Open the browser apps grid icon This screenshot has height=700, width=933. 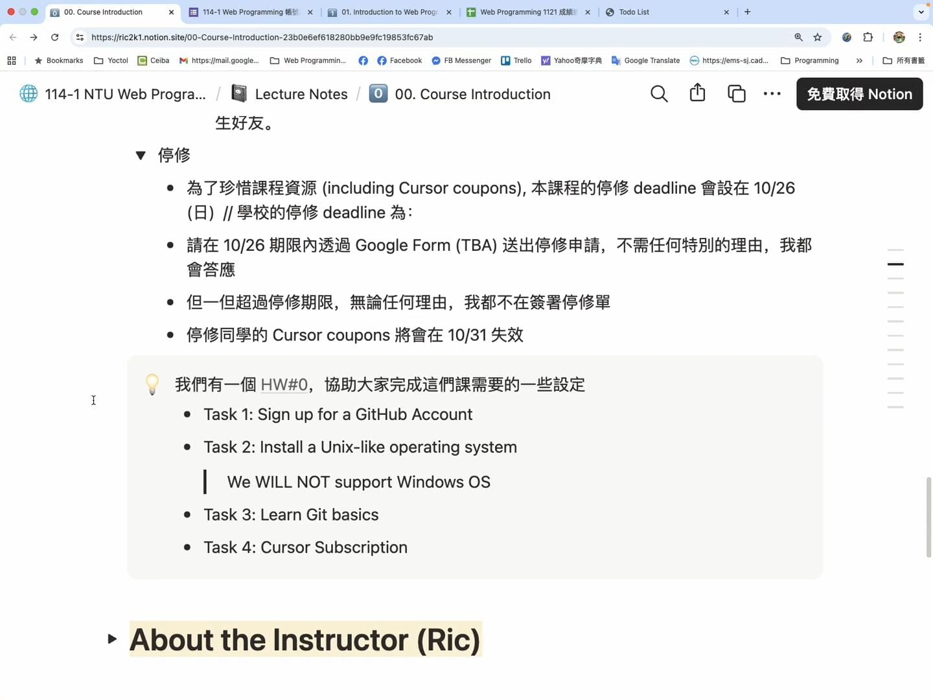coord(12,60)
